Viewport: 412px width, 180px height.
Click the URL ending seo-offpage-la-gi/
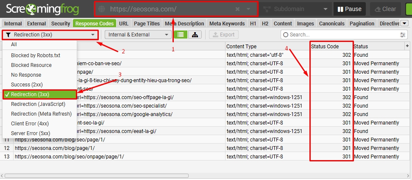[125, 97]
